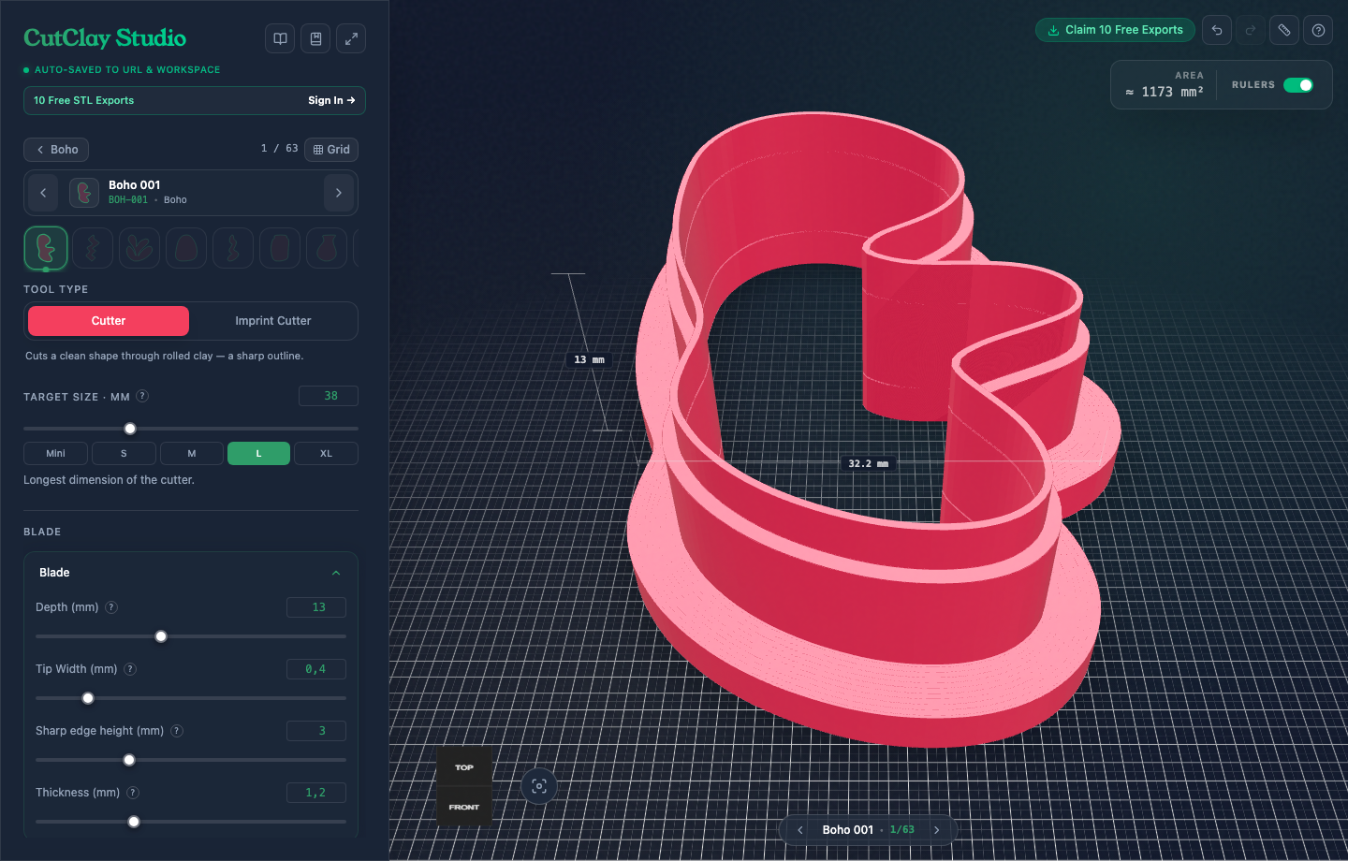Show help for Sharp edge height

click(x=177, y=731)
